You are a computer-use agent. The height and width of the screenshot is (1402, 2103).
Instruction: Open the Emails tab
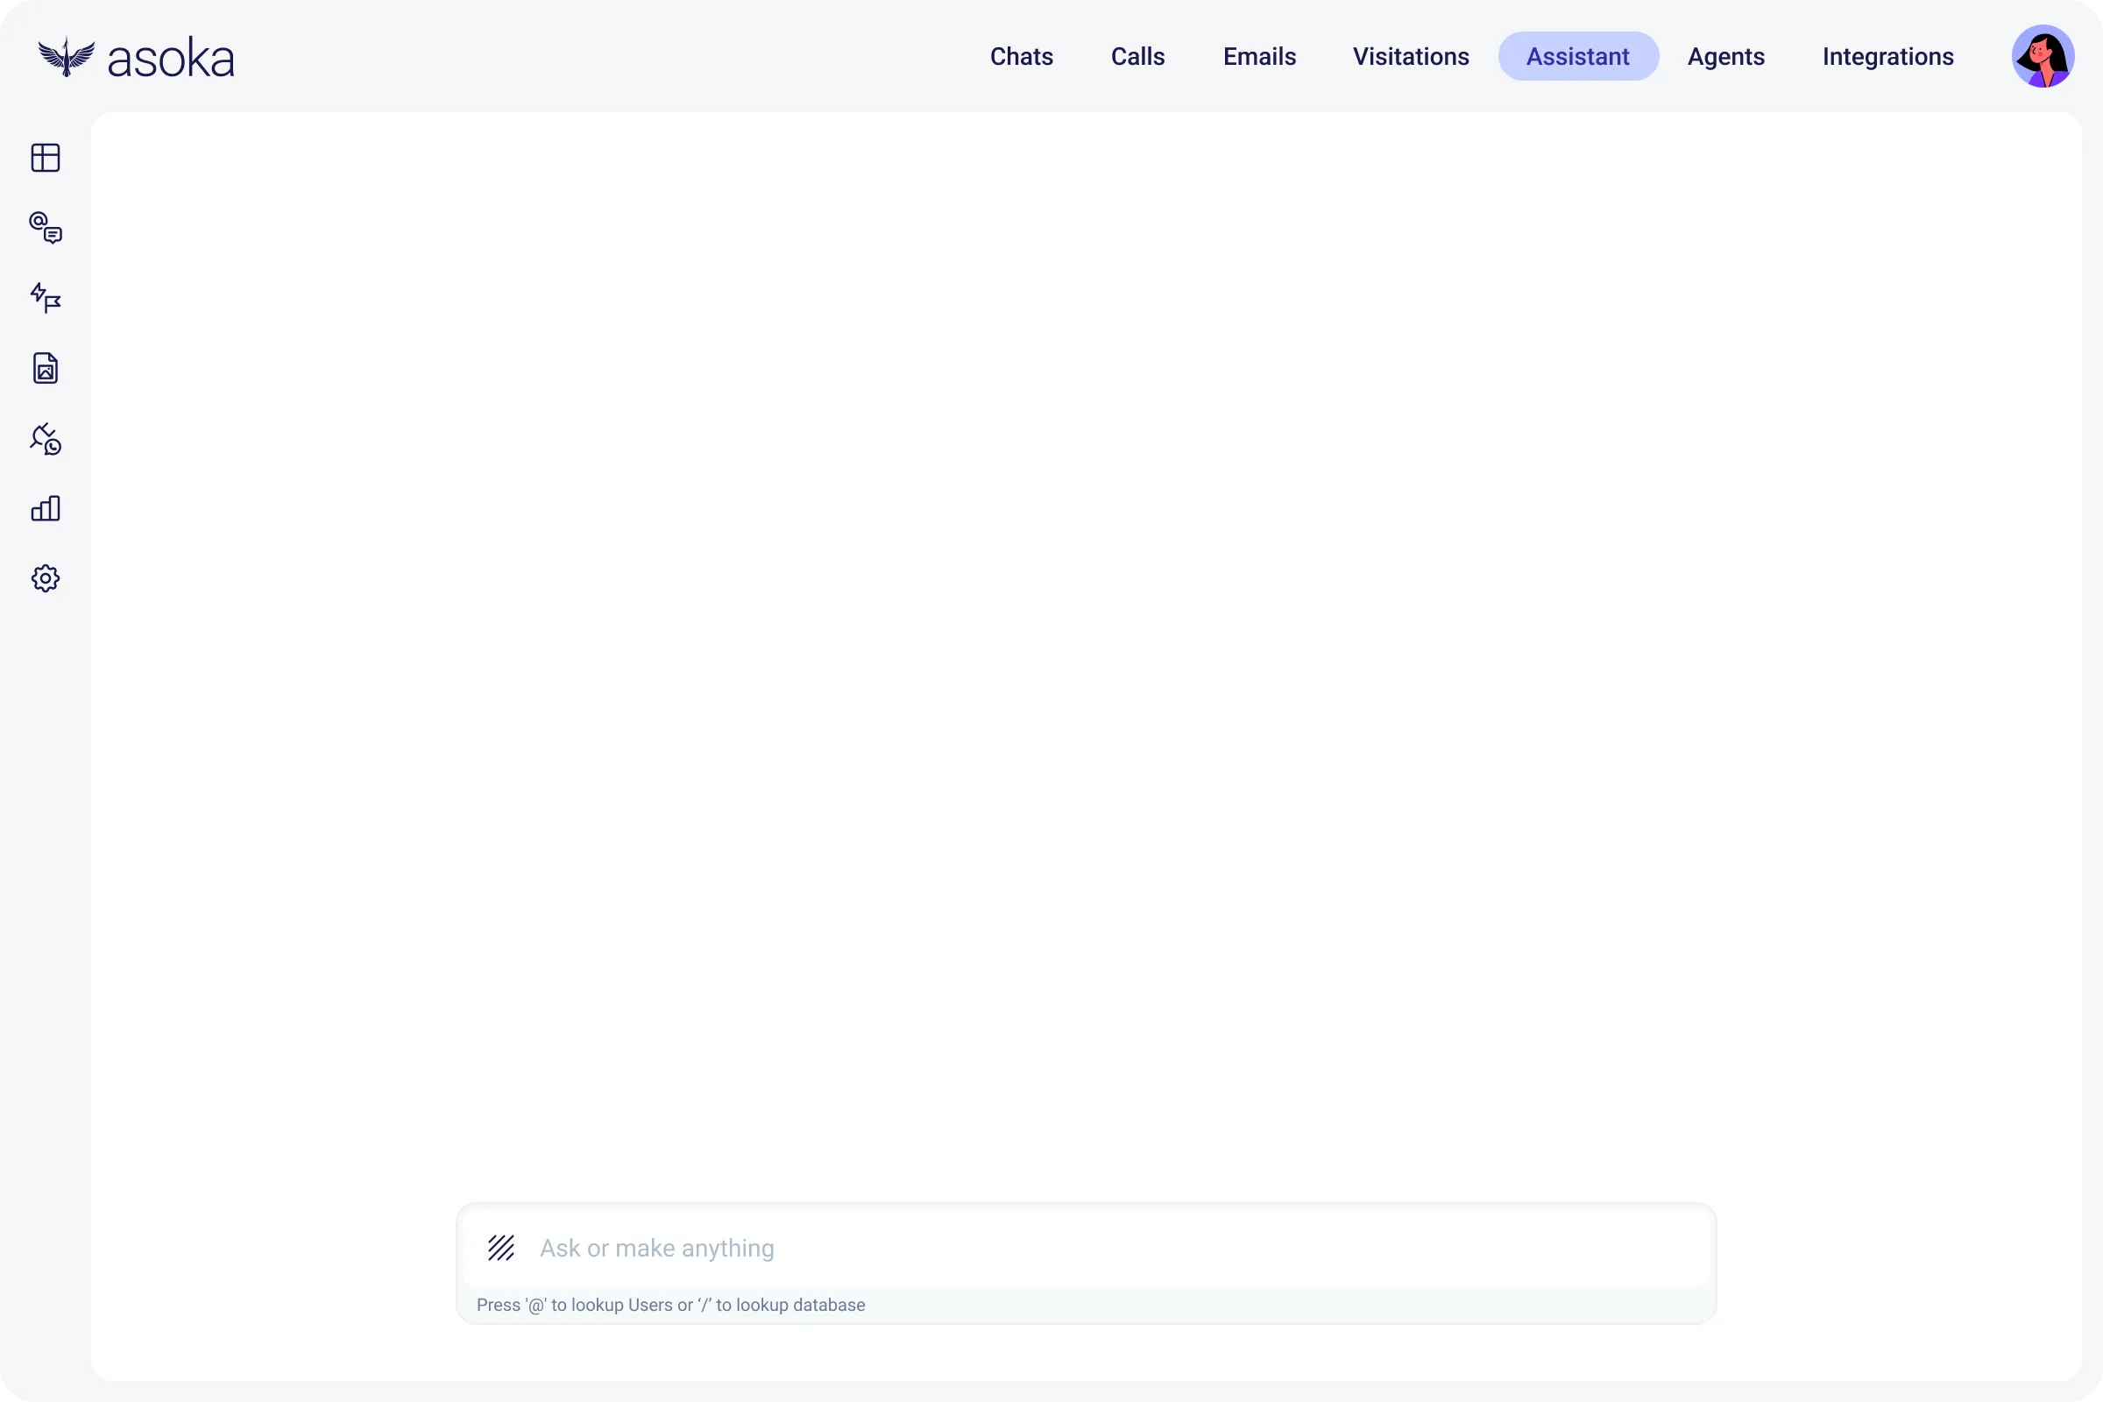(1259, 56)
